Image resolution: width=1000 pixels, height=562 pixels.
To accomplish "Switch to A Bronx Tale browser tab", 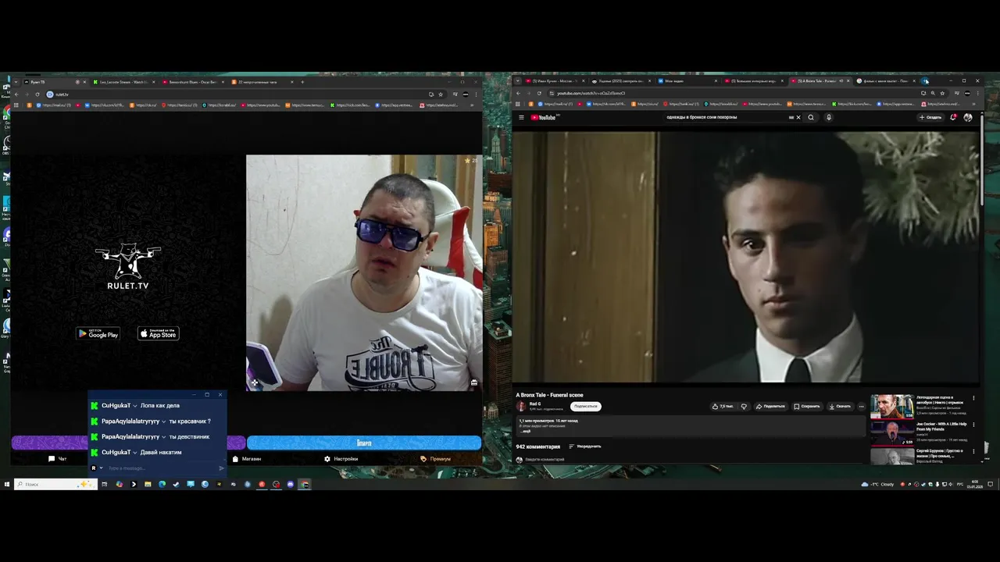I will click(x=819, y=81).
